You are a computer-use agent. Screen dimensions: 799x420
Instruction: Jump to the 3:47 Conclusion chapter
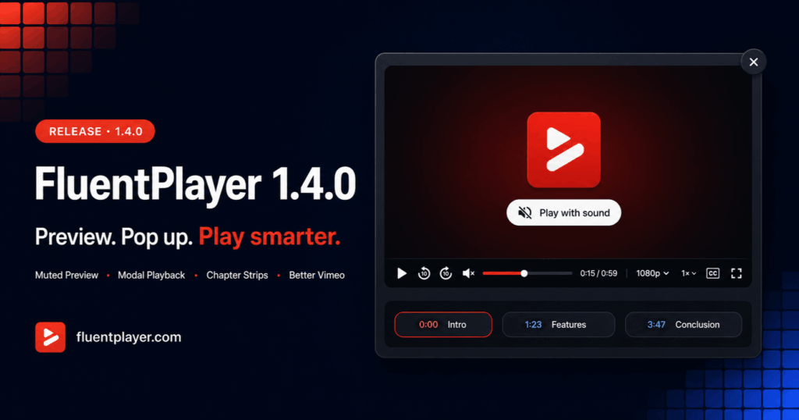pos(684,325)
